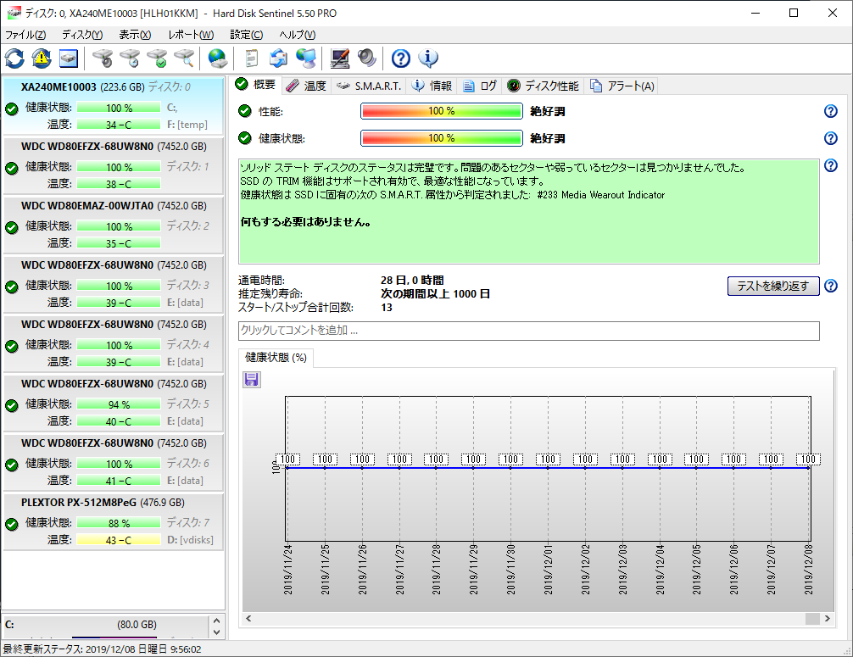This screenshot has width=853, height=657.
Task: Click the 健康状態 100 % gradient bar in overview
Action: point(441,138)
